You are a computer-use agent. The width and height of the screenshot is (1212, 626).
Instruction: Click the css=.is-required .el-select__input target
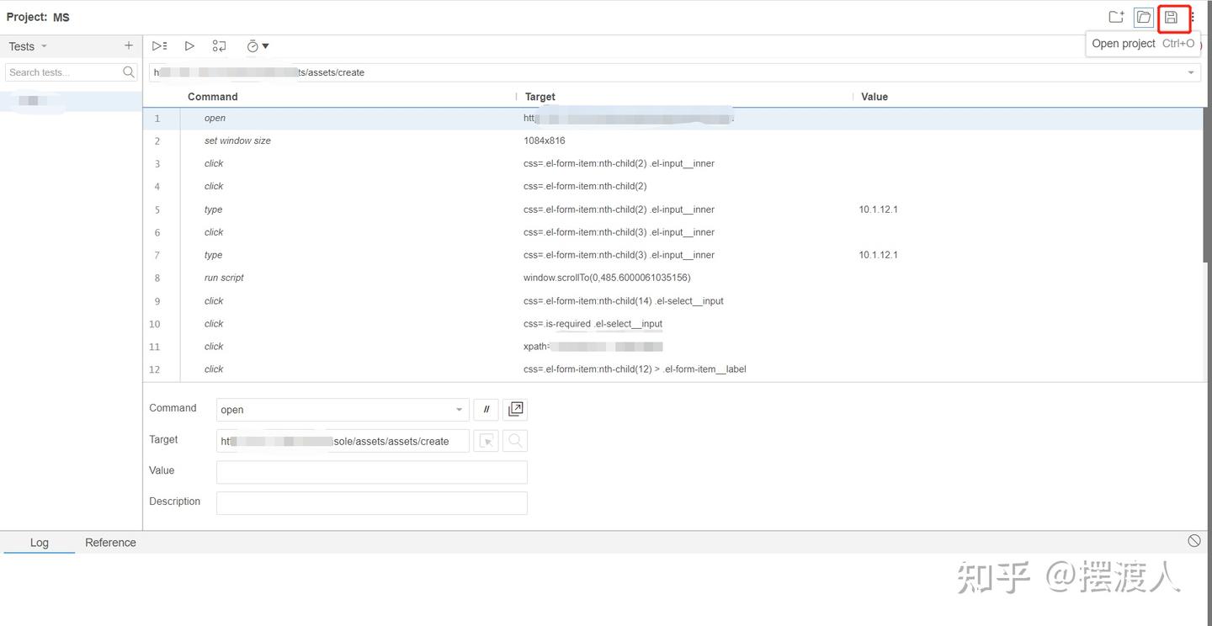(593, 324)
